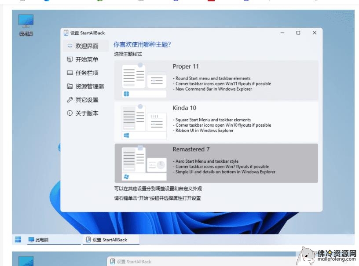Pick the Remastered 7 theme heading
The height and width of the screenshot is (266, 359).
[191, 149]
